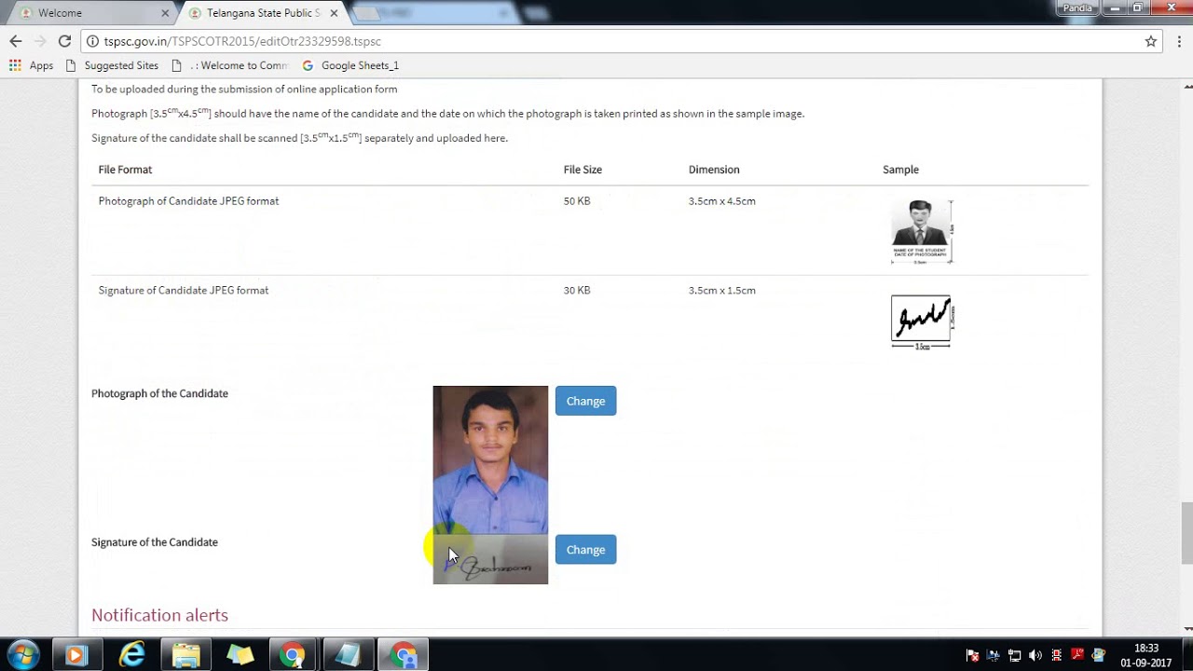Open the Windows Start orb
The image size is (1193, 671).
pos(23,655)
